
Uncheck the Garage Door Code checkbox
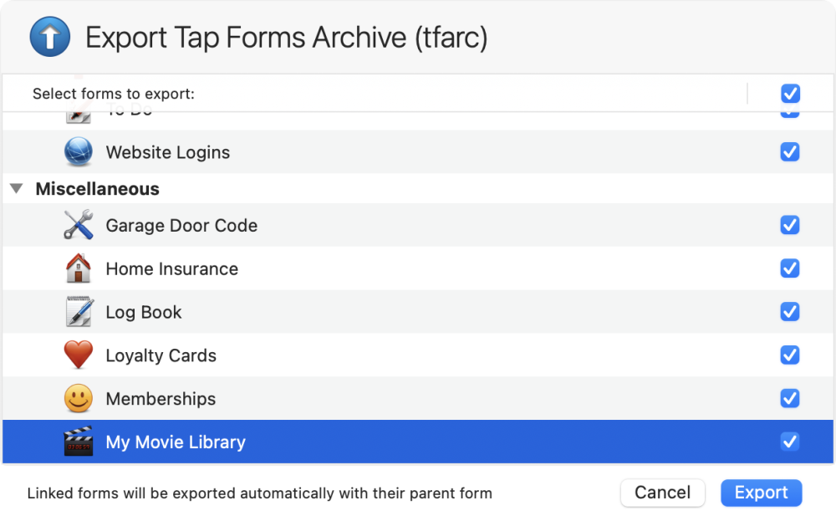click(790, 225)
